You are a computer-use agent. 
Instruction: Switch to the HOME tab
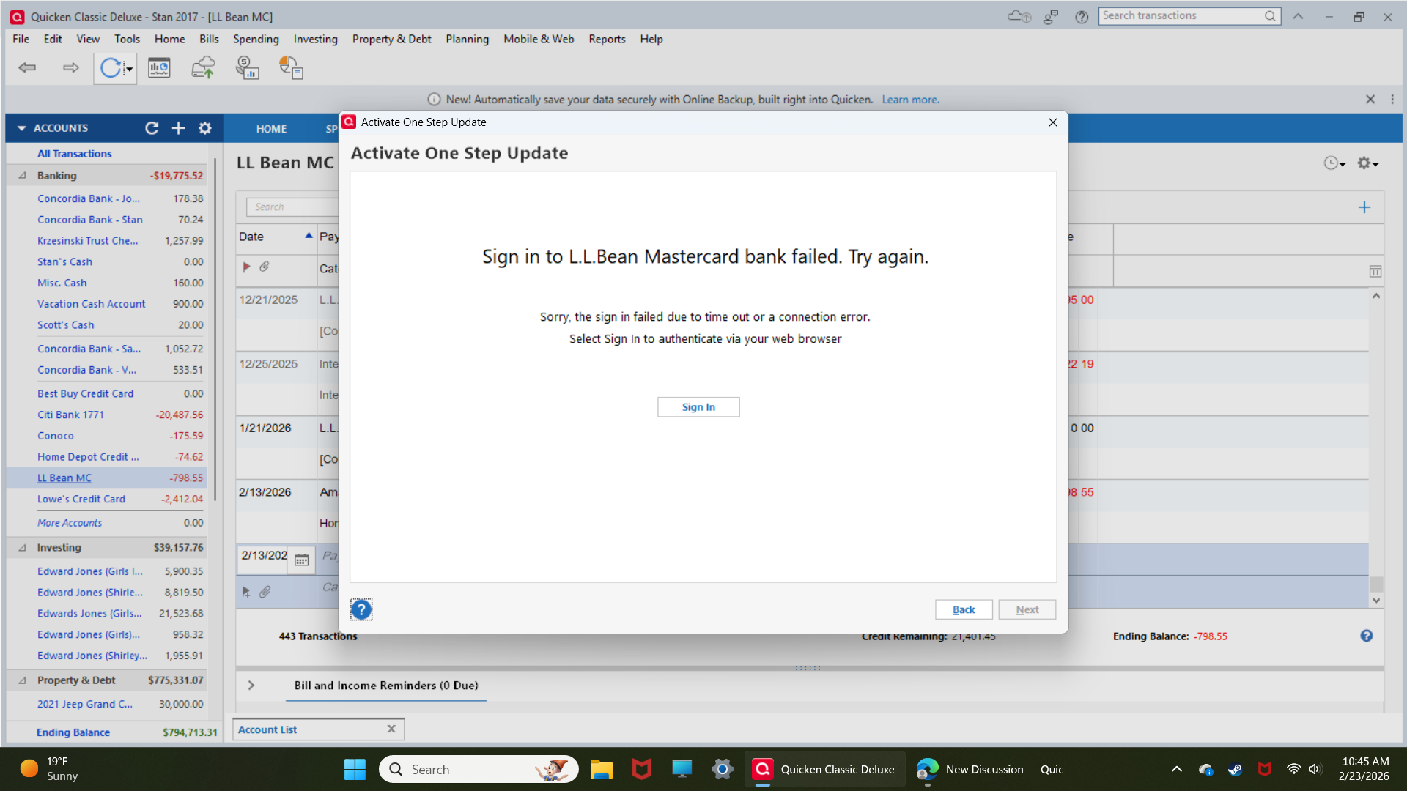tap(271, 128)
